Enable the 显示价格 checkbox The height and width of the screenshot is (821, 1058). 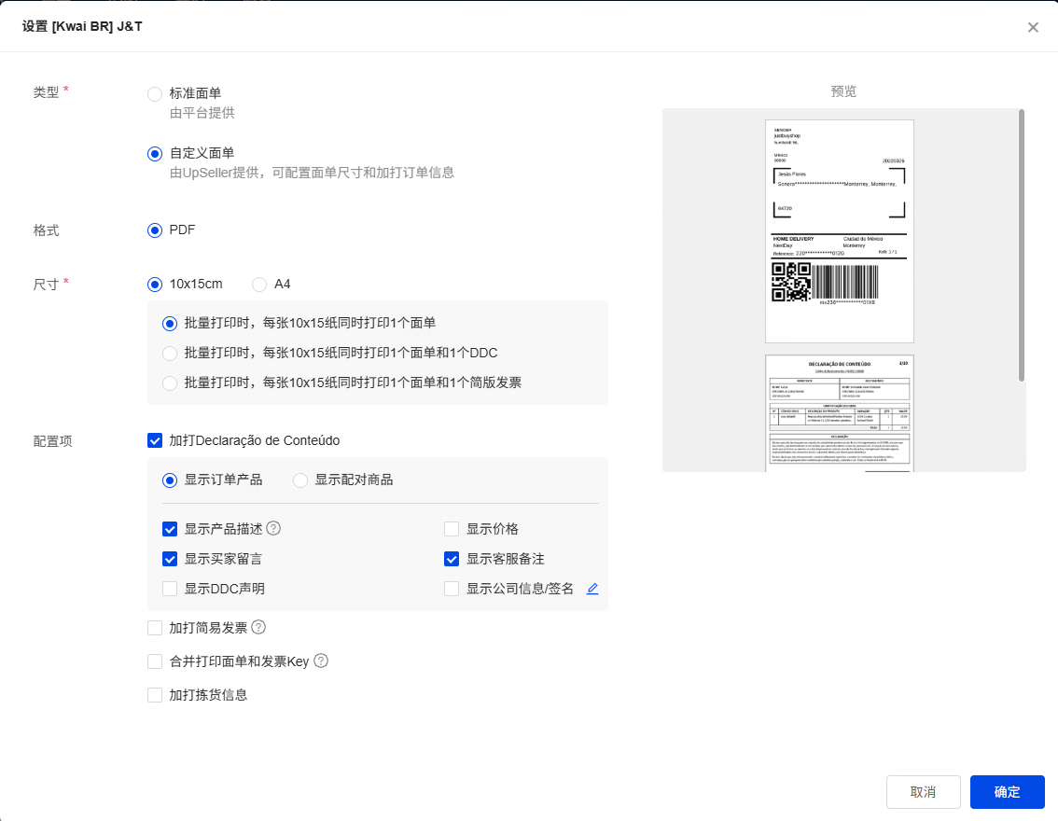[x=452, y=529]
